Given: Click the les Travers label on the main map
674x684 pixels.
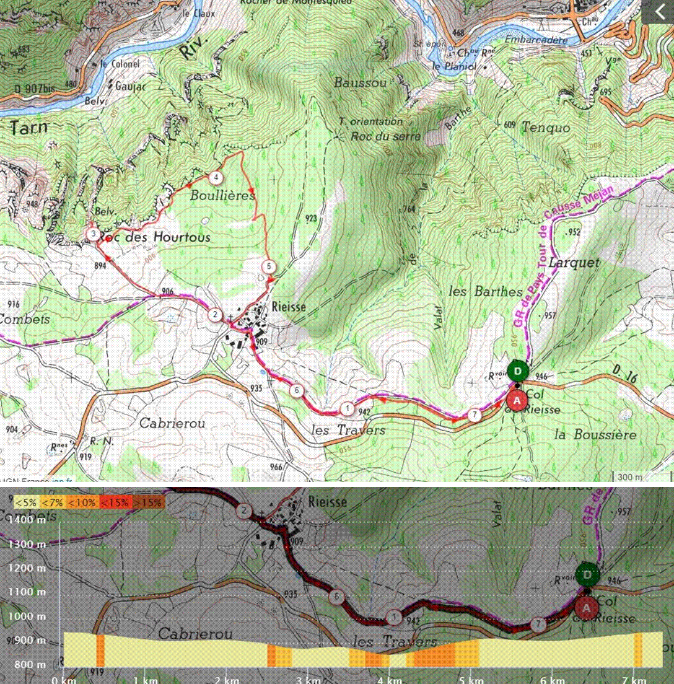Looking at the screenshot, I should [x=348, y=430].
